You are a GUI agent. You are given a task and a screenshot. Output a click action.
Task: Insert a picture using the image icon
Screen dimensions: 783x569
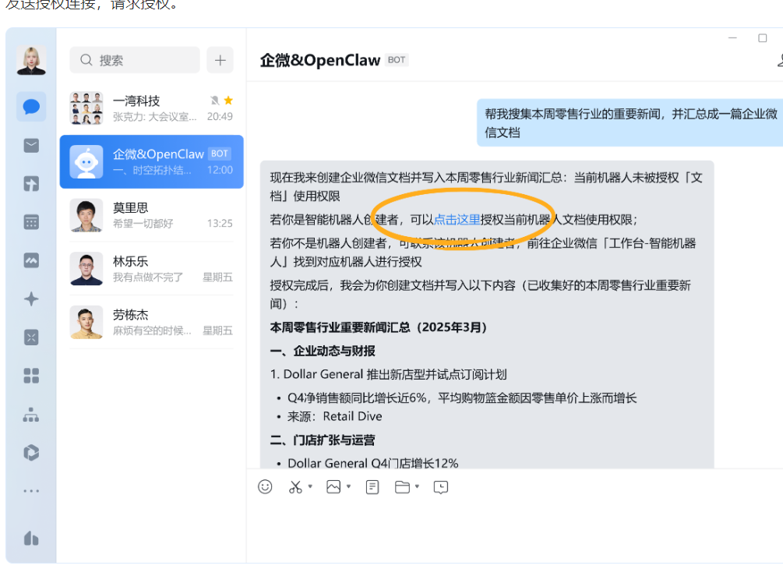point(333,486)
